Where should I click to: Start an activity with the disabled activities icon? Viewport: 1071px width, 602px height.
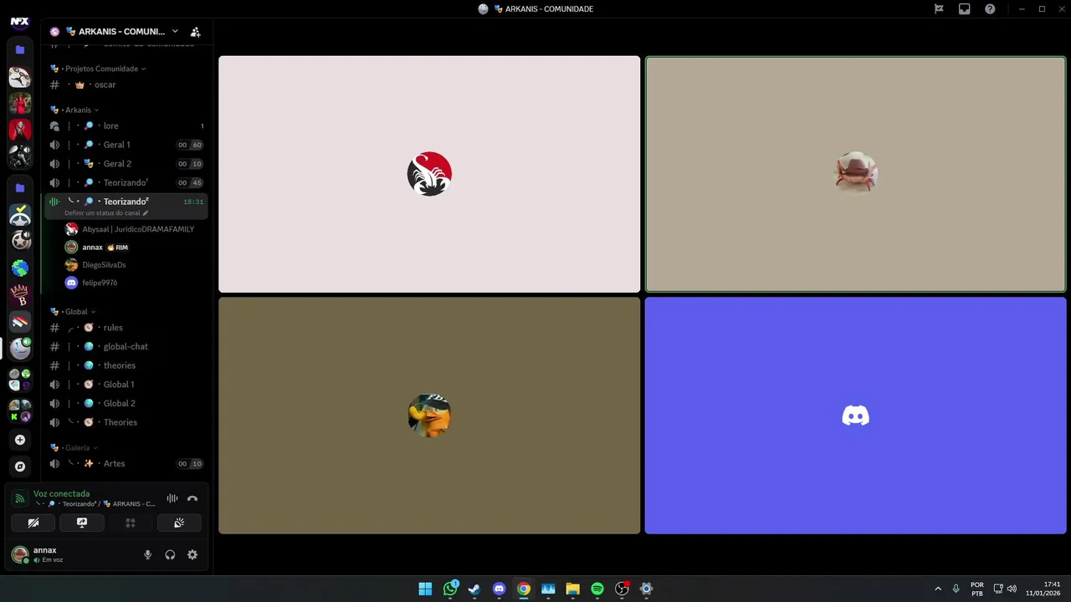pyautogui.click(x=131, y=523)
